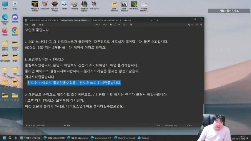251x141 pixels.
Task: Open the Diablo II desktop shortcut
Action: tap(35, 6)
